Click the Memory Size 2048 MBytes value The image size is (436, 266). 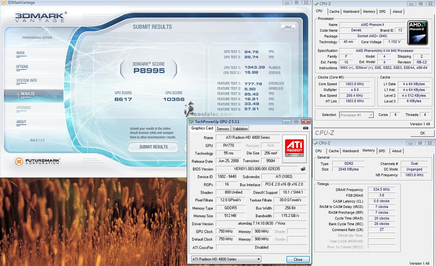(349, 169)
